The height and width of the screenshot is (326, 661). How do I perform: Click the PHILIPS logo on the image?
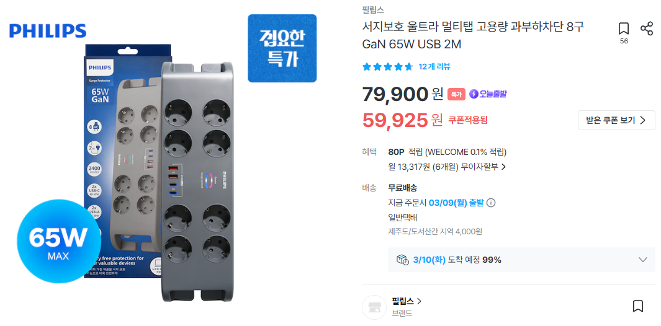[48, 30]
